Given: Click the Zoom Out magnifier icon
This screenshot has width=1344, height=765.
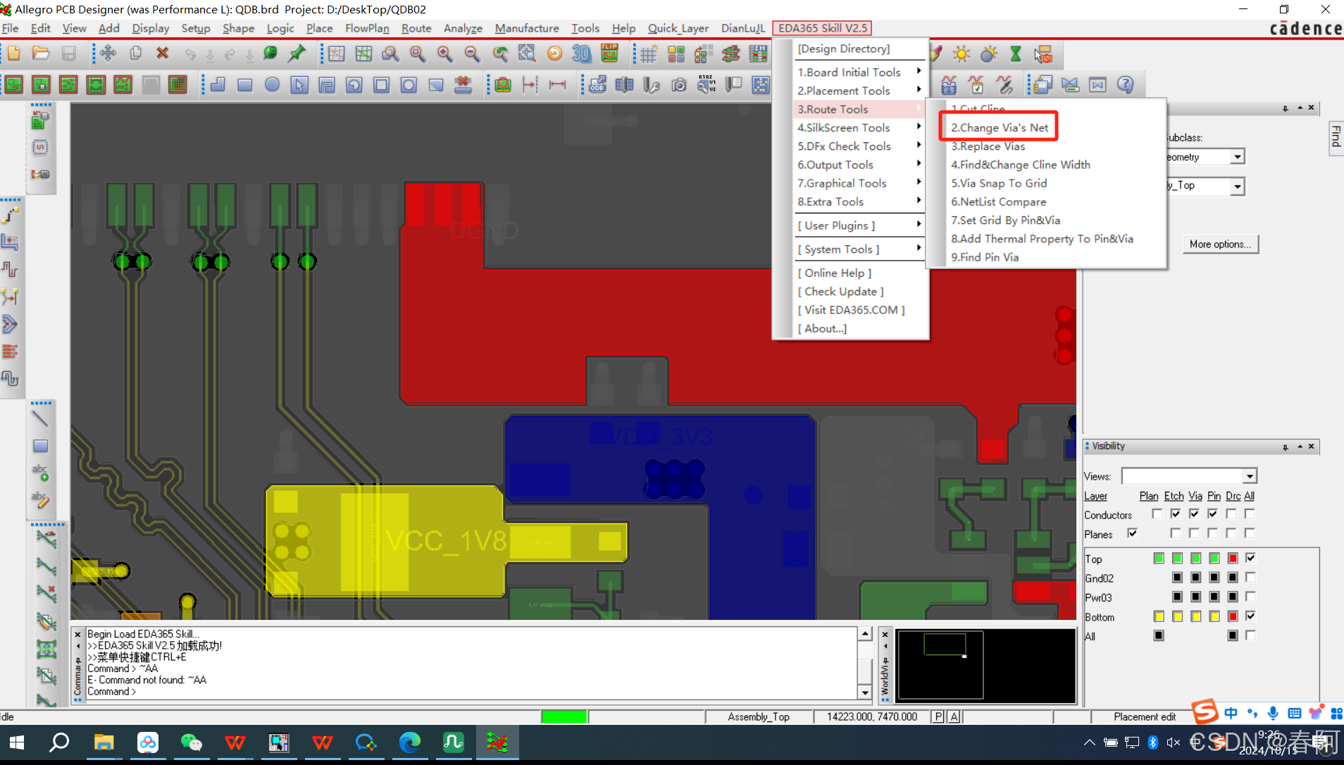Looking at the screenshot, I should coord(472,54).
